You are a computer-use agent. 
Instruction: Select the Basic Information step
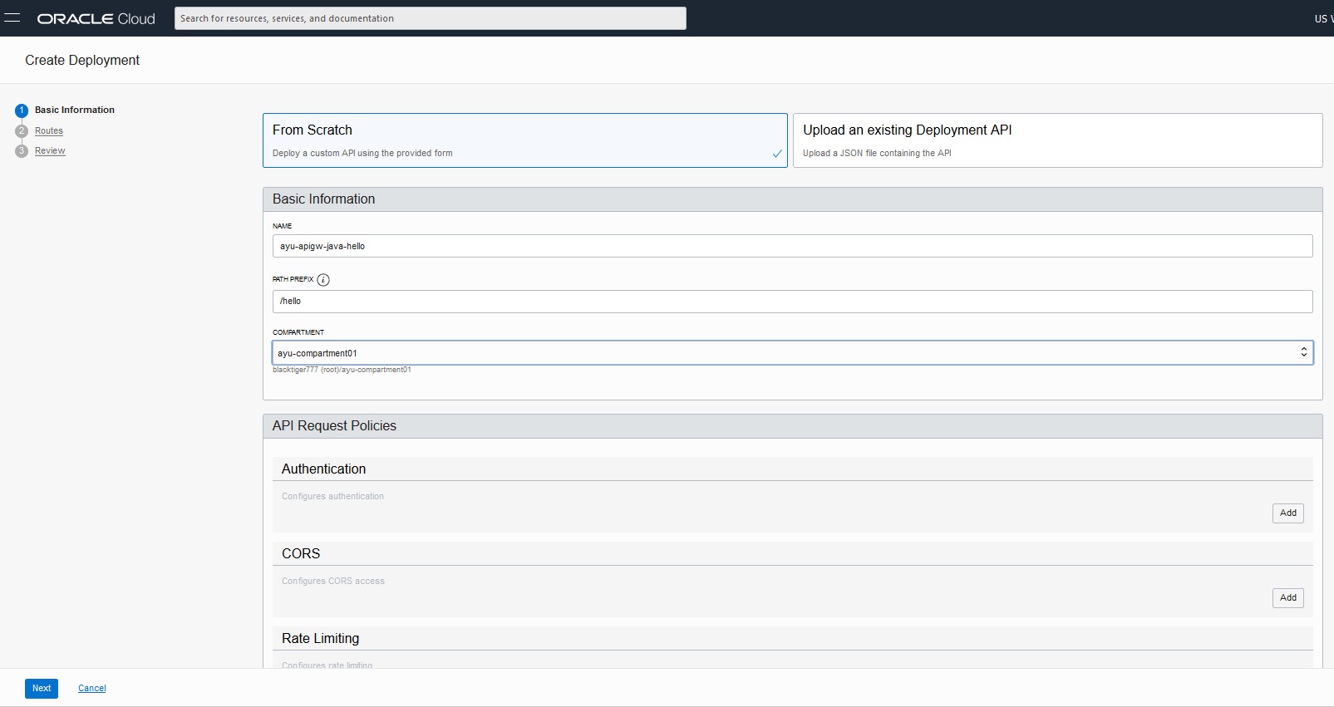(75, 110)
